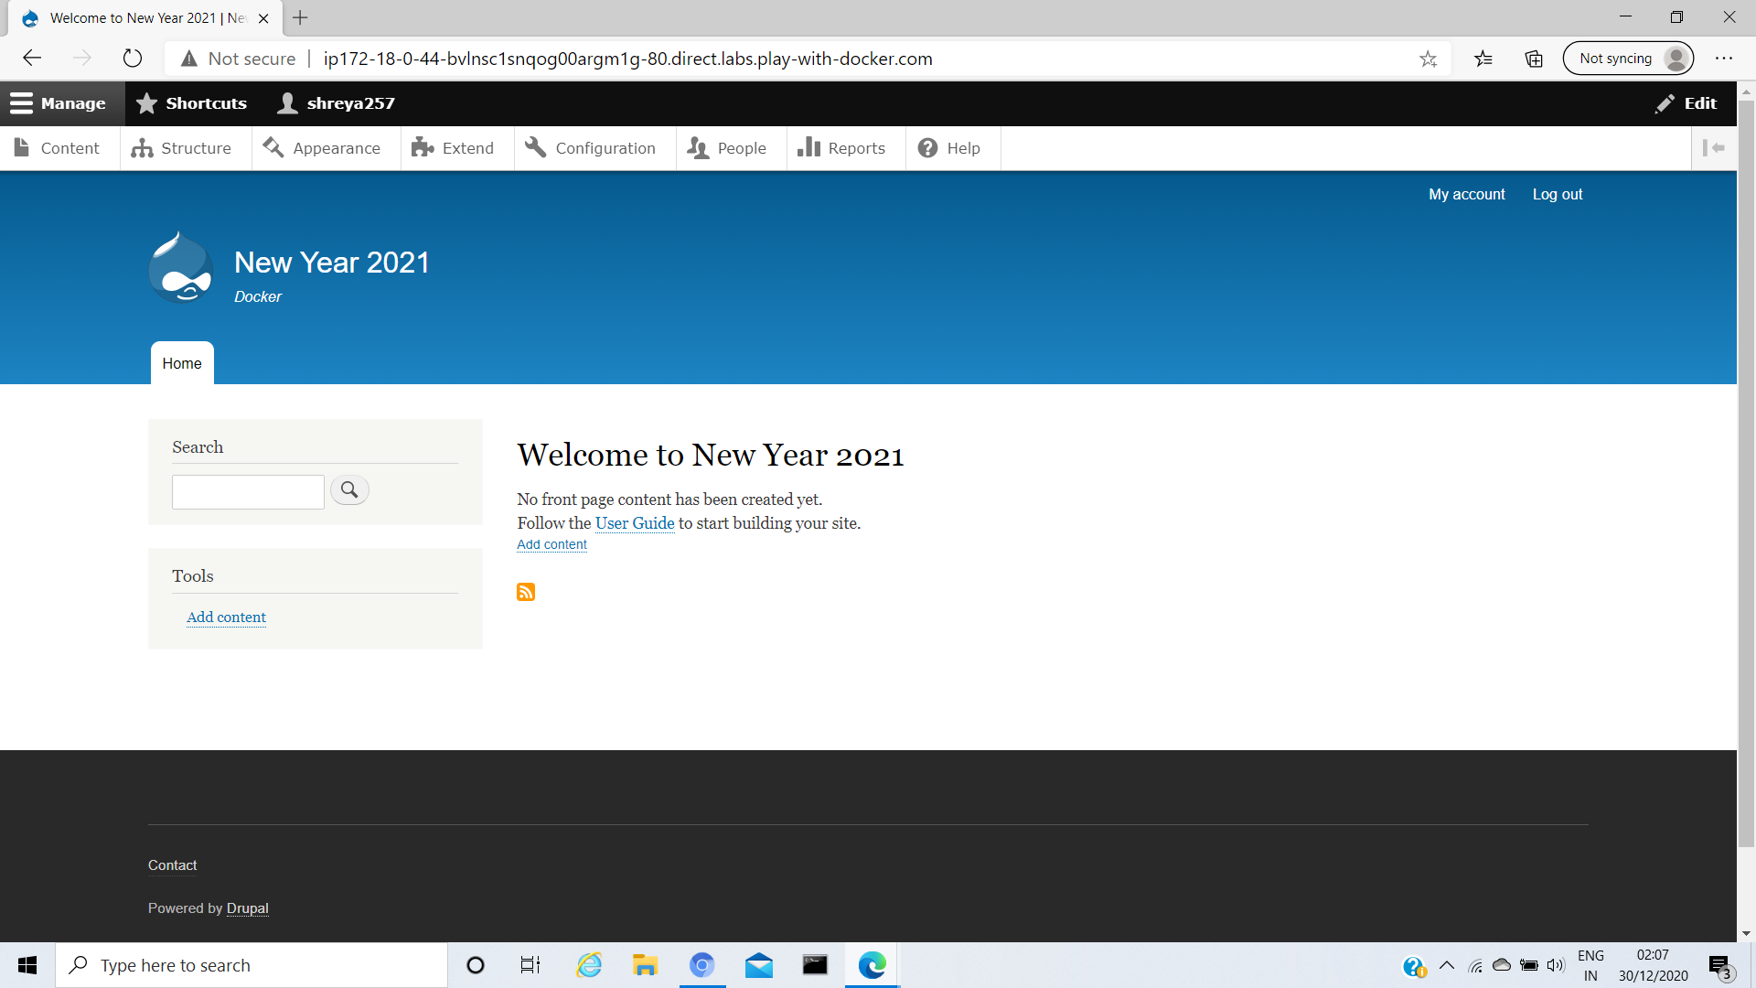Open the Shortcuts star toolbar

coord(146,102)
